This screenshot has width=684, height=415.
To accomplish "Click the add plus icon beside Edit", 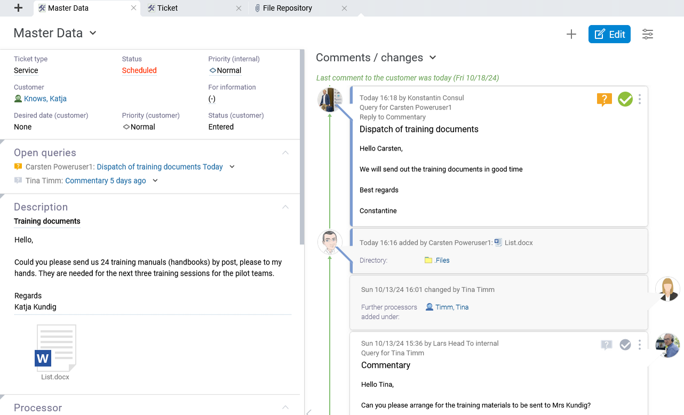I will [571, 34].
